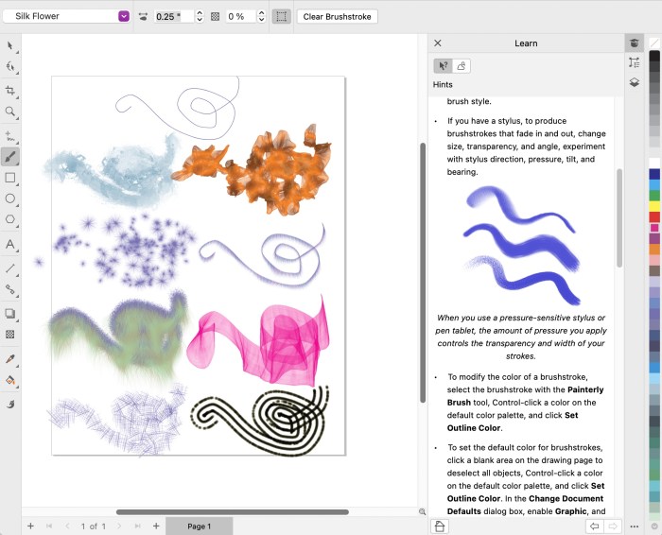Pick the orange palette swatch
This screenshot has width=662, height=535.
654,249
